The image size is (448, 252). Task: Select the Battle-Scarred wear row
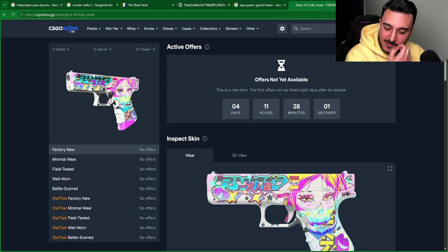[104, 189]
